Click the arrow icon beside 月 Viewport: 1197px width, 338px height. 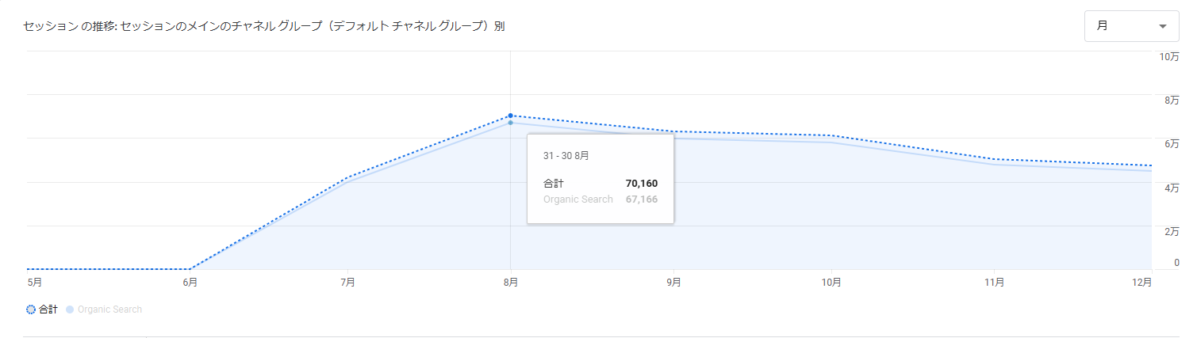pos(1163,26)
